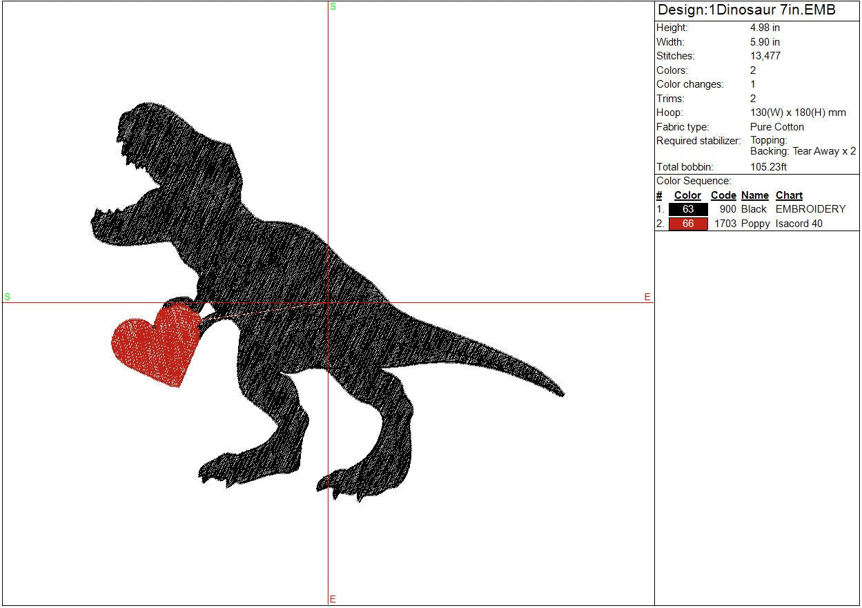Click the Chart column header
862x608 pixels.
[789, 195]
